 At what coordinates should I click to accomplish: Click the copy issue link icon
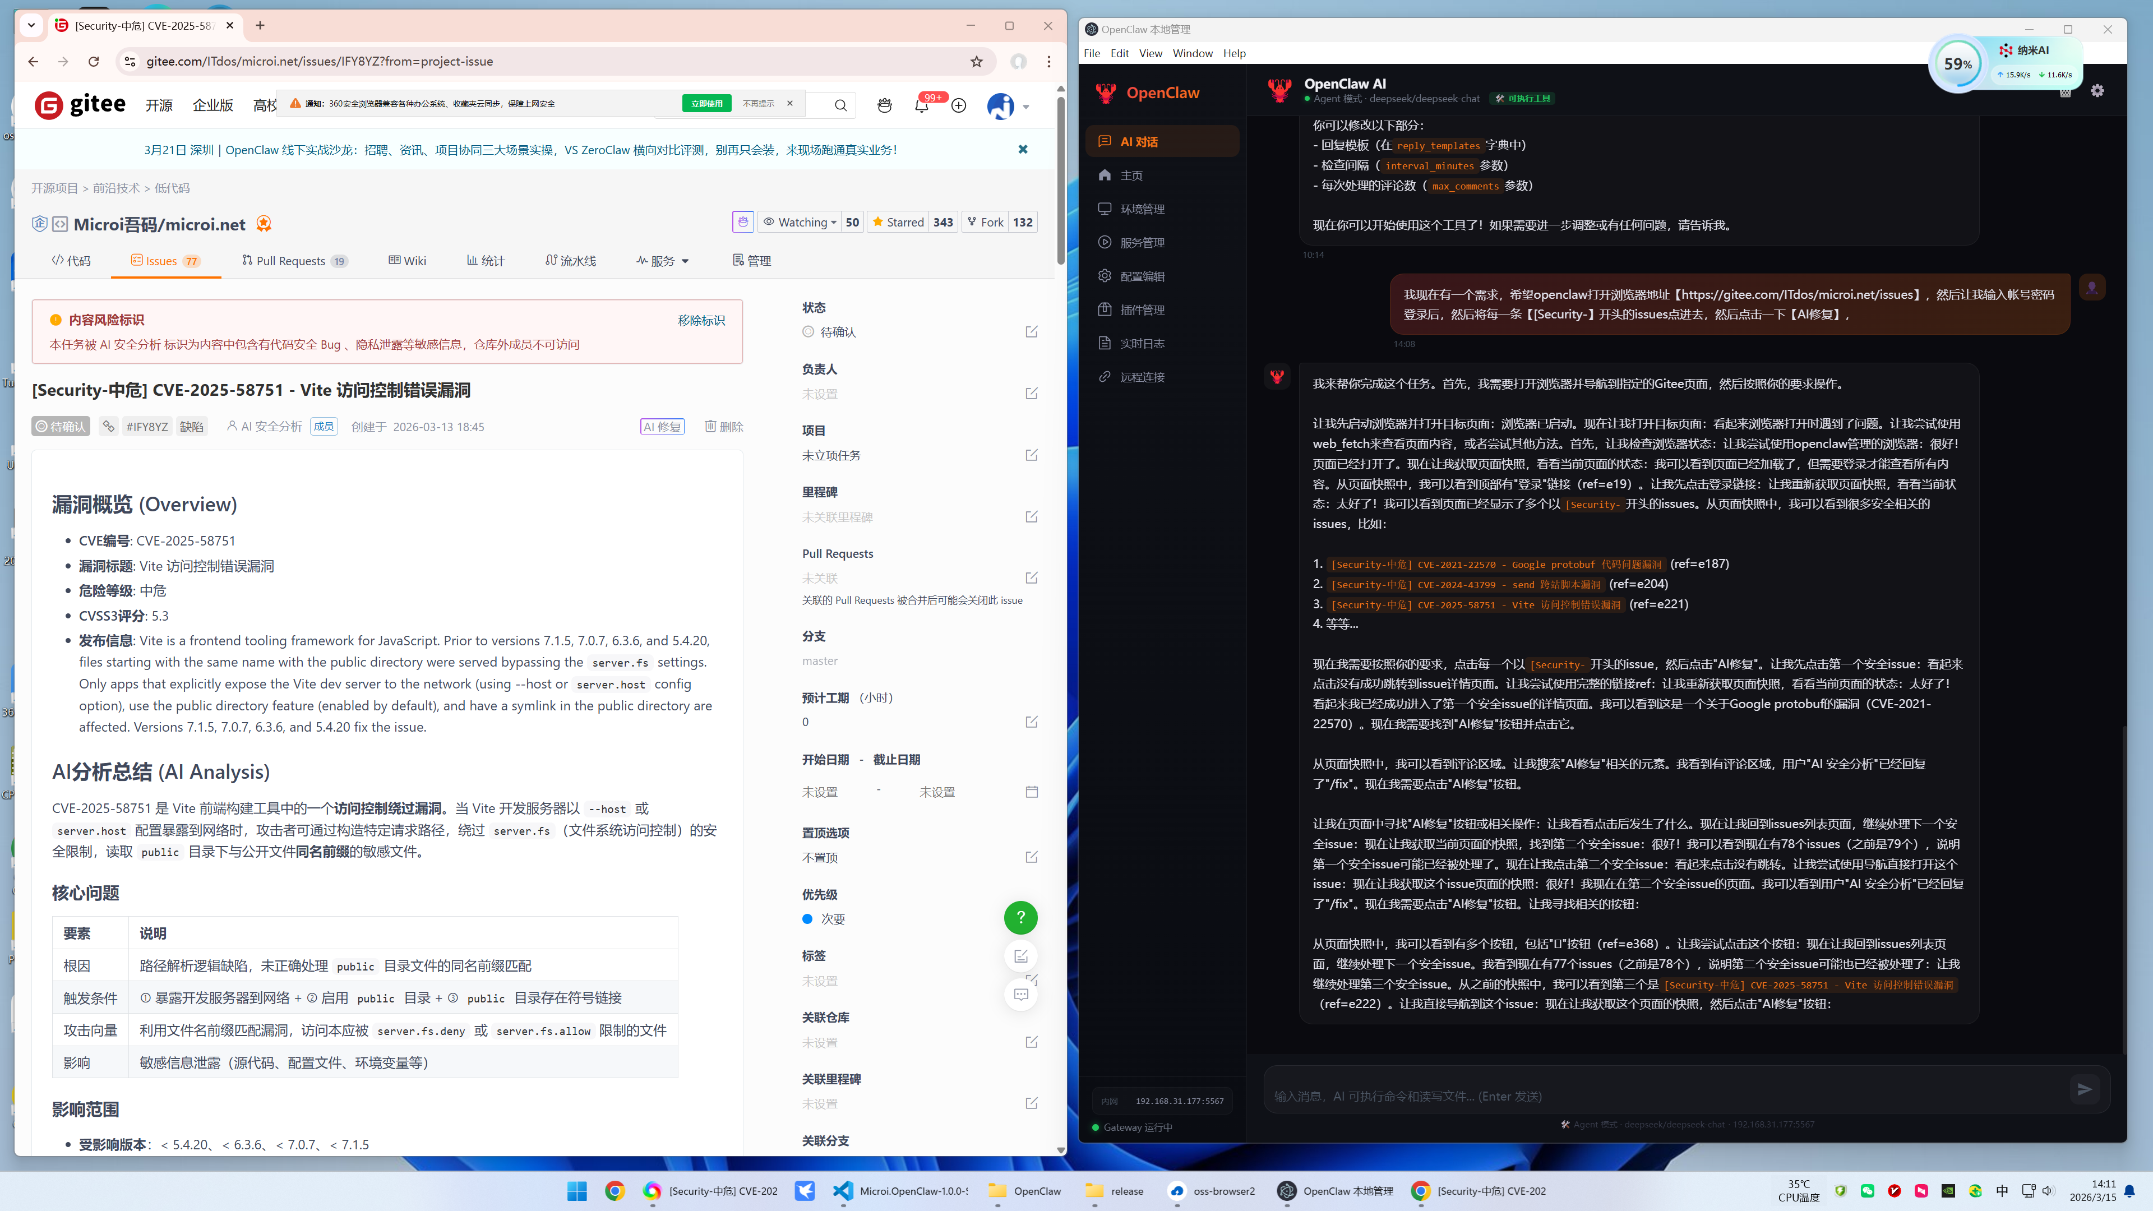click(109, 426)
